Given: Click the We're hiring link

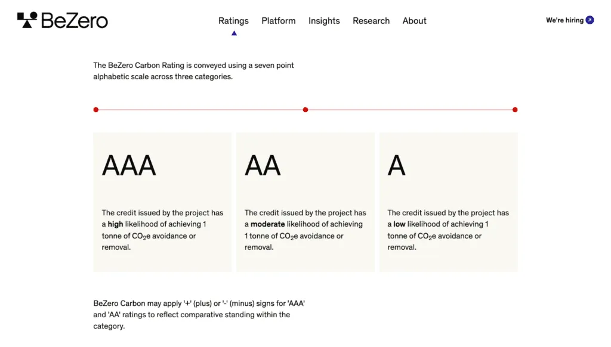Looking at the screenshot, I should 564,20.
